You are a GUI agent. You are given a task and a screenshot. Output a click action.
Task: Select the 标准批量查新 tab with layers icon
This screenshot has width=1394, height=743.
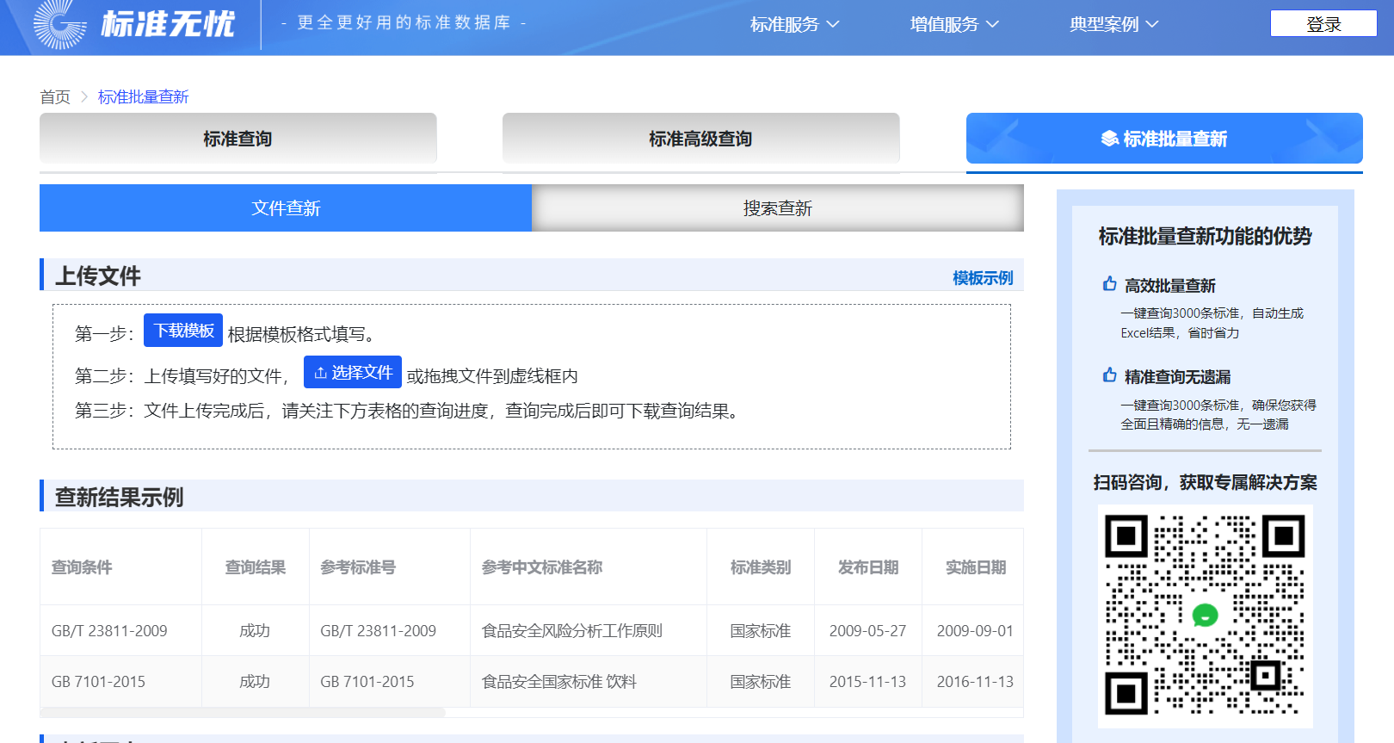click(x=1164, y=139)
